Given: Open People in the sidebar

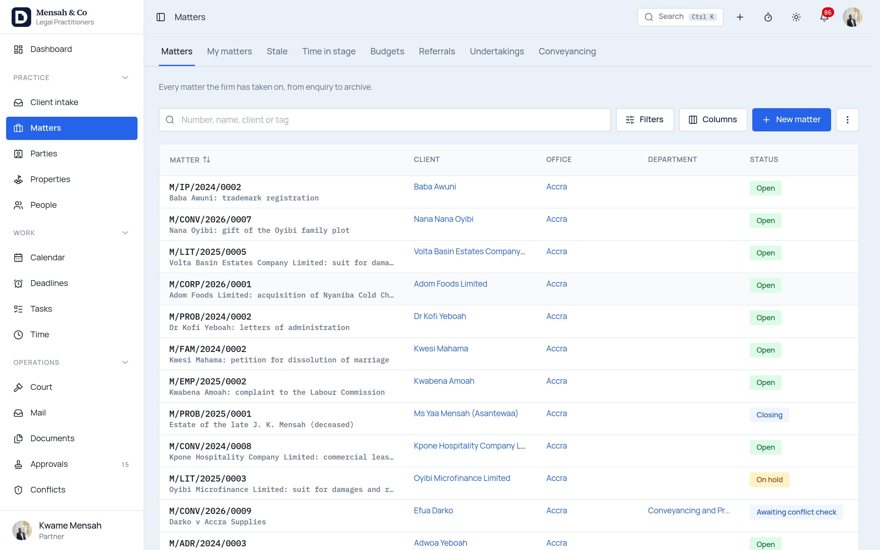Looking at the screenshot, I should 71,205.
